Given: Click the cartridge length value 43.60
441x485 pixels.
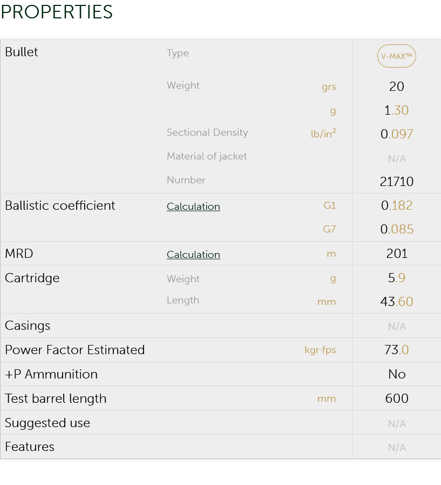Looking at the screenshot, I should (397, 302).
